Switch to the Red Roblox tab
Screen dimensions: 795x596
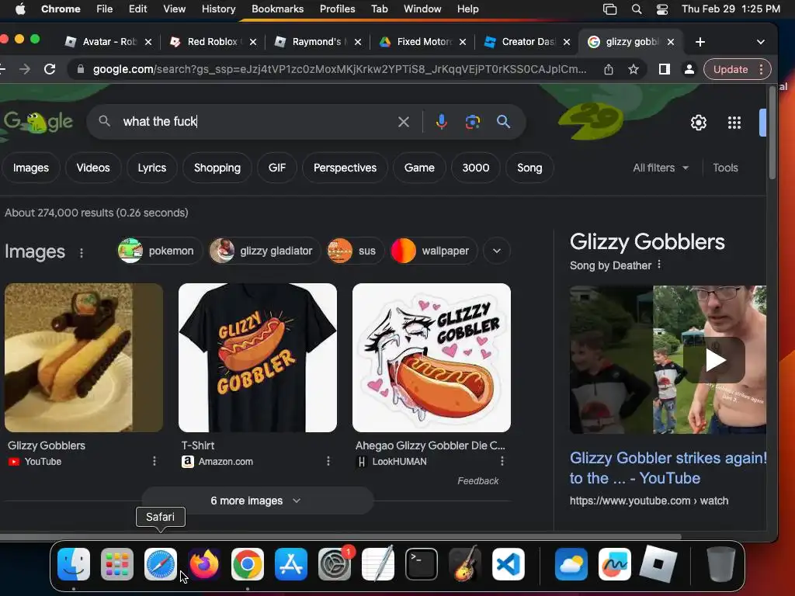(x=214, y=42)
